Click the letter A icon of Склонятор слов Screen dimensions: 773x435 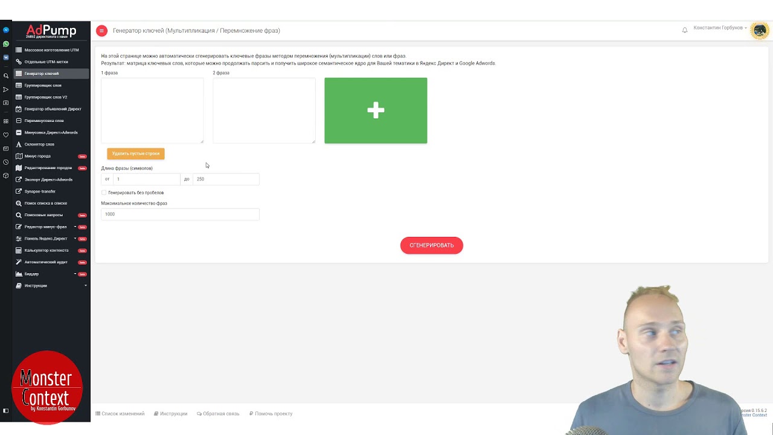(19, 144)
